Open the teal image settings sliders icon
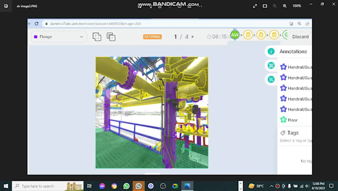Screen dimensions: 338x191 pos(271,79)
